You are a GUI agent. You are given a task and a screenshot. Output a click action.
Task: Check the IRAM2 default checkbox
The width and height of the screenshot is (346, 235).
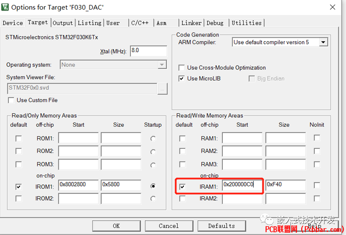pos(182,199)
